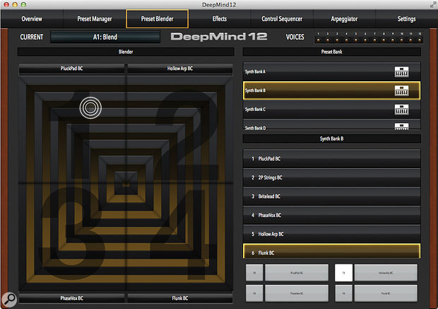438x309 pixels.
Task: Open the Overview tab
Action: [x=32, y=19]
